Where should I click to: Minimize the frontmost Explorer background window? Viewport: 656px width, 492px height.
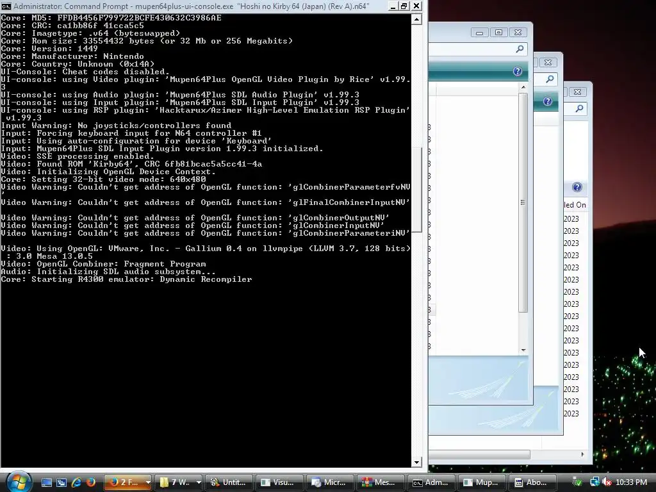click(479, 33)
